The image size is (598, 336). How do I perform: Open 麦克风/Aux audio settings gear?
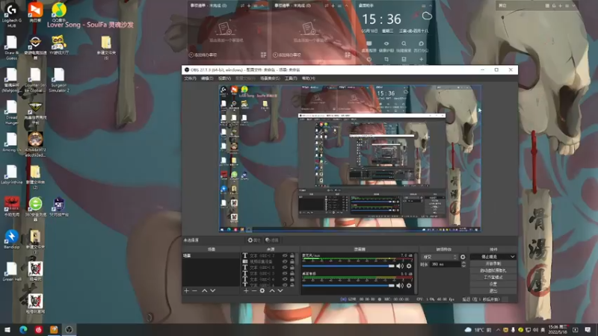pyautogui.click(x=409, y=266)
